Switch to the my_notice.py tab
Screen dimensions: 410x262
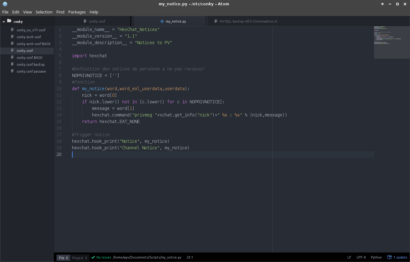point(170,21)
